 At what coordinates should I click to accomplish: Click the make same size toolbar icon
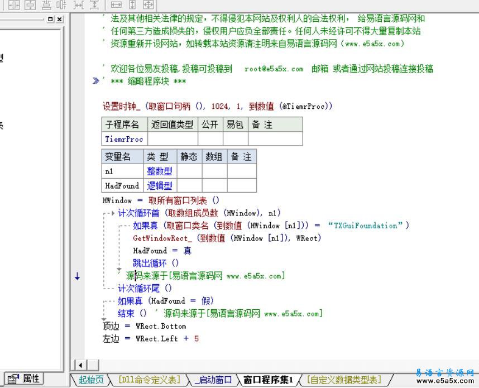pos(149,4)
